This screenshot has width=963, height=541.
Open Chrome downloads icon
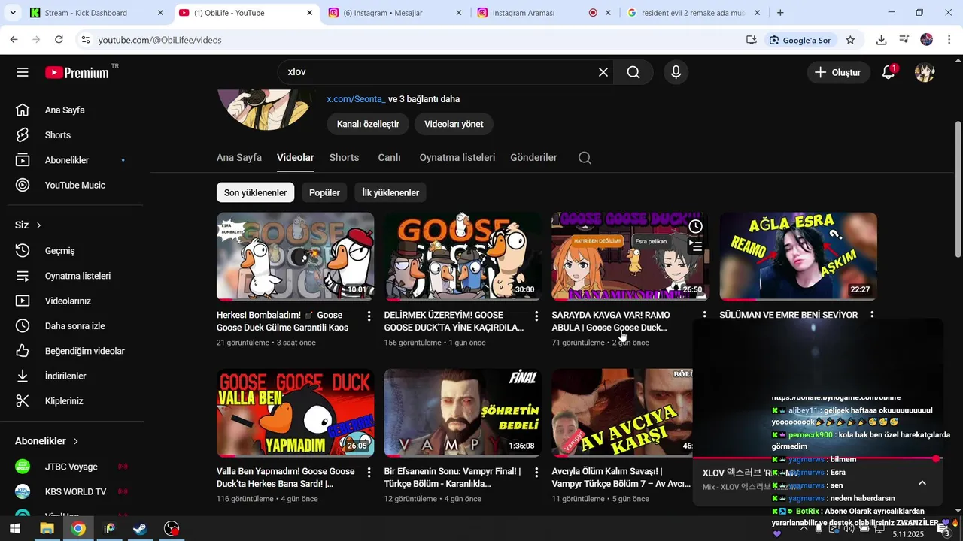tap(881, 40)
